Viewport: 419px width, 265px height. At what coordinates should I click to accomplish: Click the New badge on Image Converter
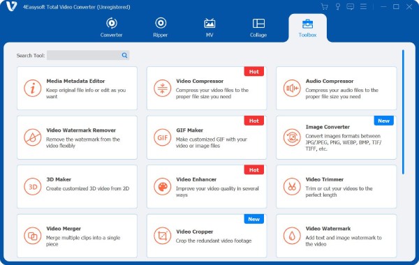coord(383,121)
